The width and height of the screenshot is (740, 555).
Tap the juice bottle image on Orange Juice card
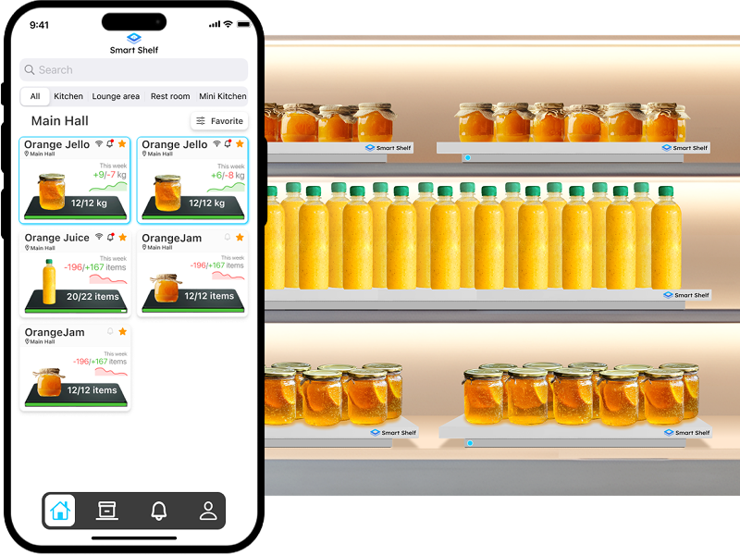[49, 282]
